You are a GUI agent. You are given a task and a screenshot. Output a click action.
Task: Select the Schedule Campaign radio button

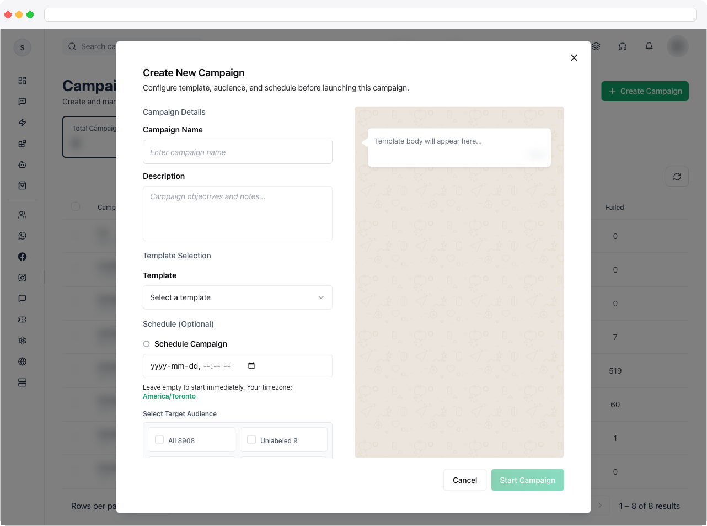(x=147, y=344)
